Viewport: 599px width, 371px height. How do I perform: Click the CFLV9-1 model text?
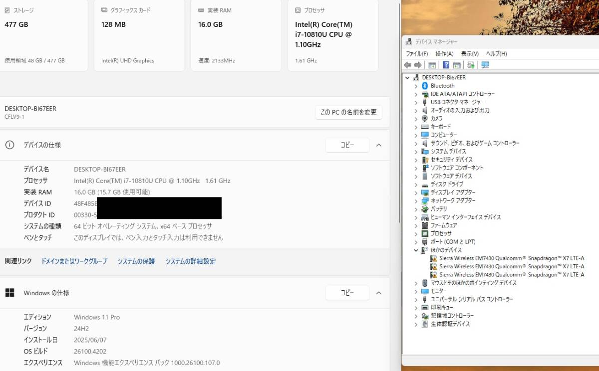[14, 117]
